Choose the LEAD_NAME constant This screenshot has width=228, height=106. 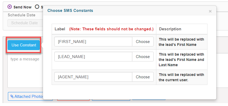(x=143, y=57)
